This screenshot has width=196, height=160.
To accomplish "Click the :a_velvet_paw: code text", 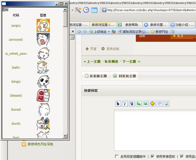I will (x=16, y=54).
